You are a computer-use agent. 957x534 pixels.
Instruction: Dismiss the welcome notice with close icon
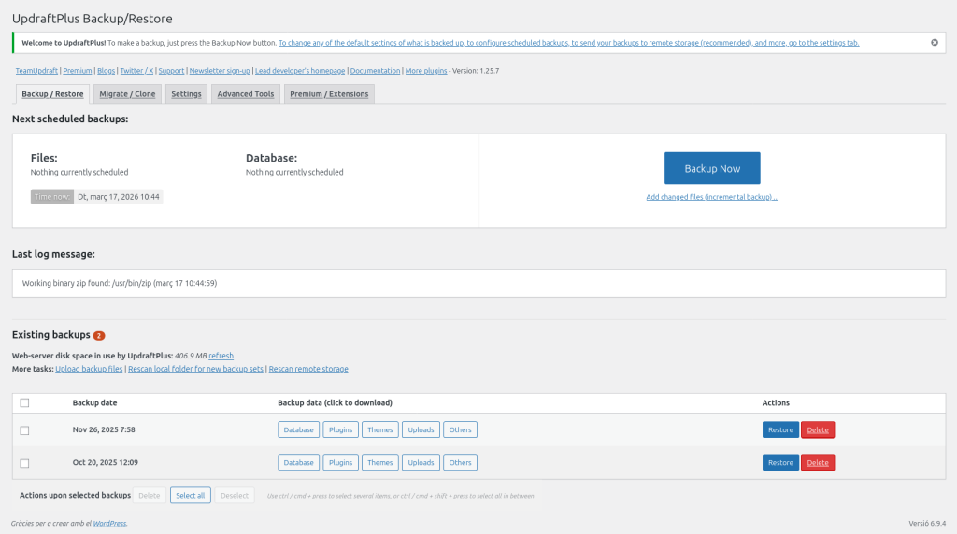[x=935, y=43]
